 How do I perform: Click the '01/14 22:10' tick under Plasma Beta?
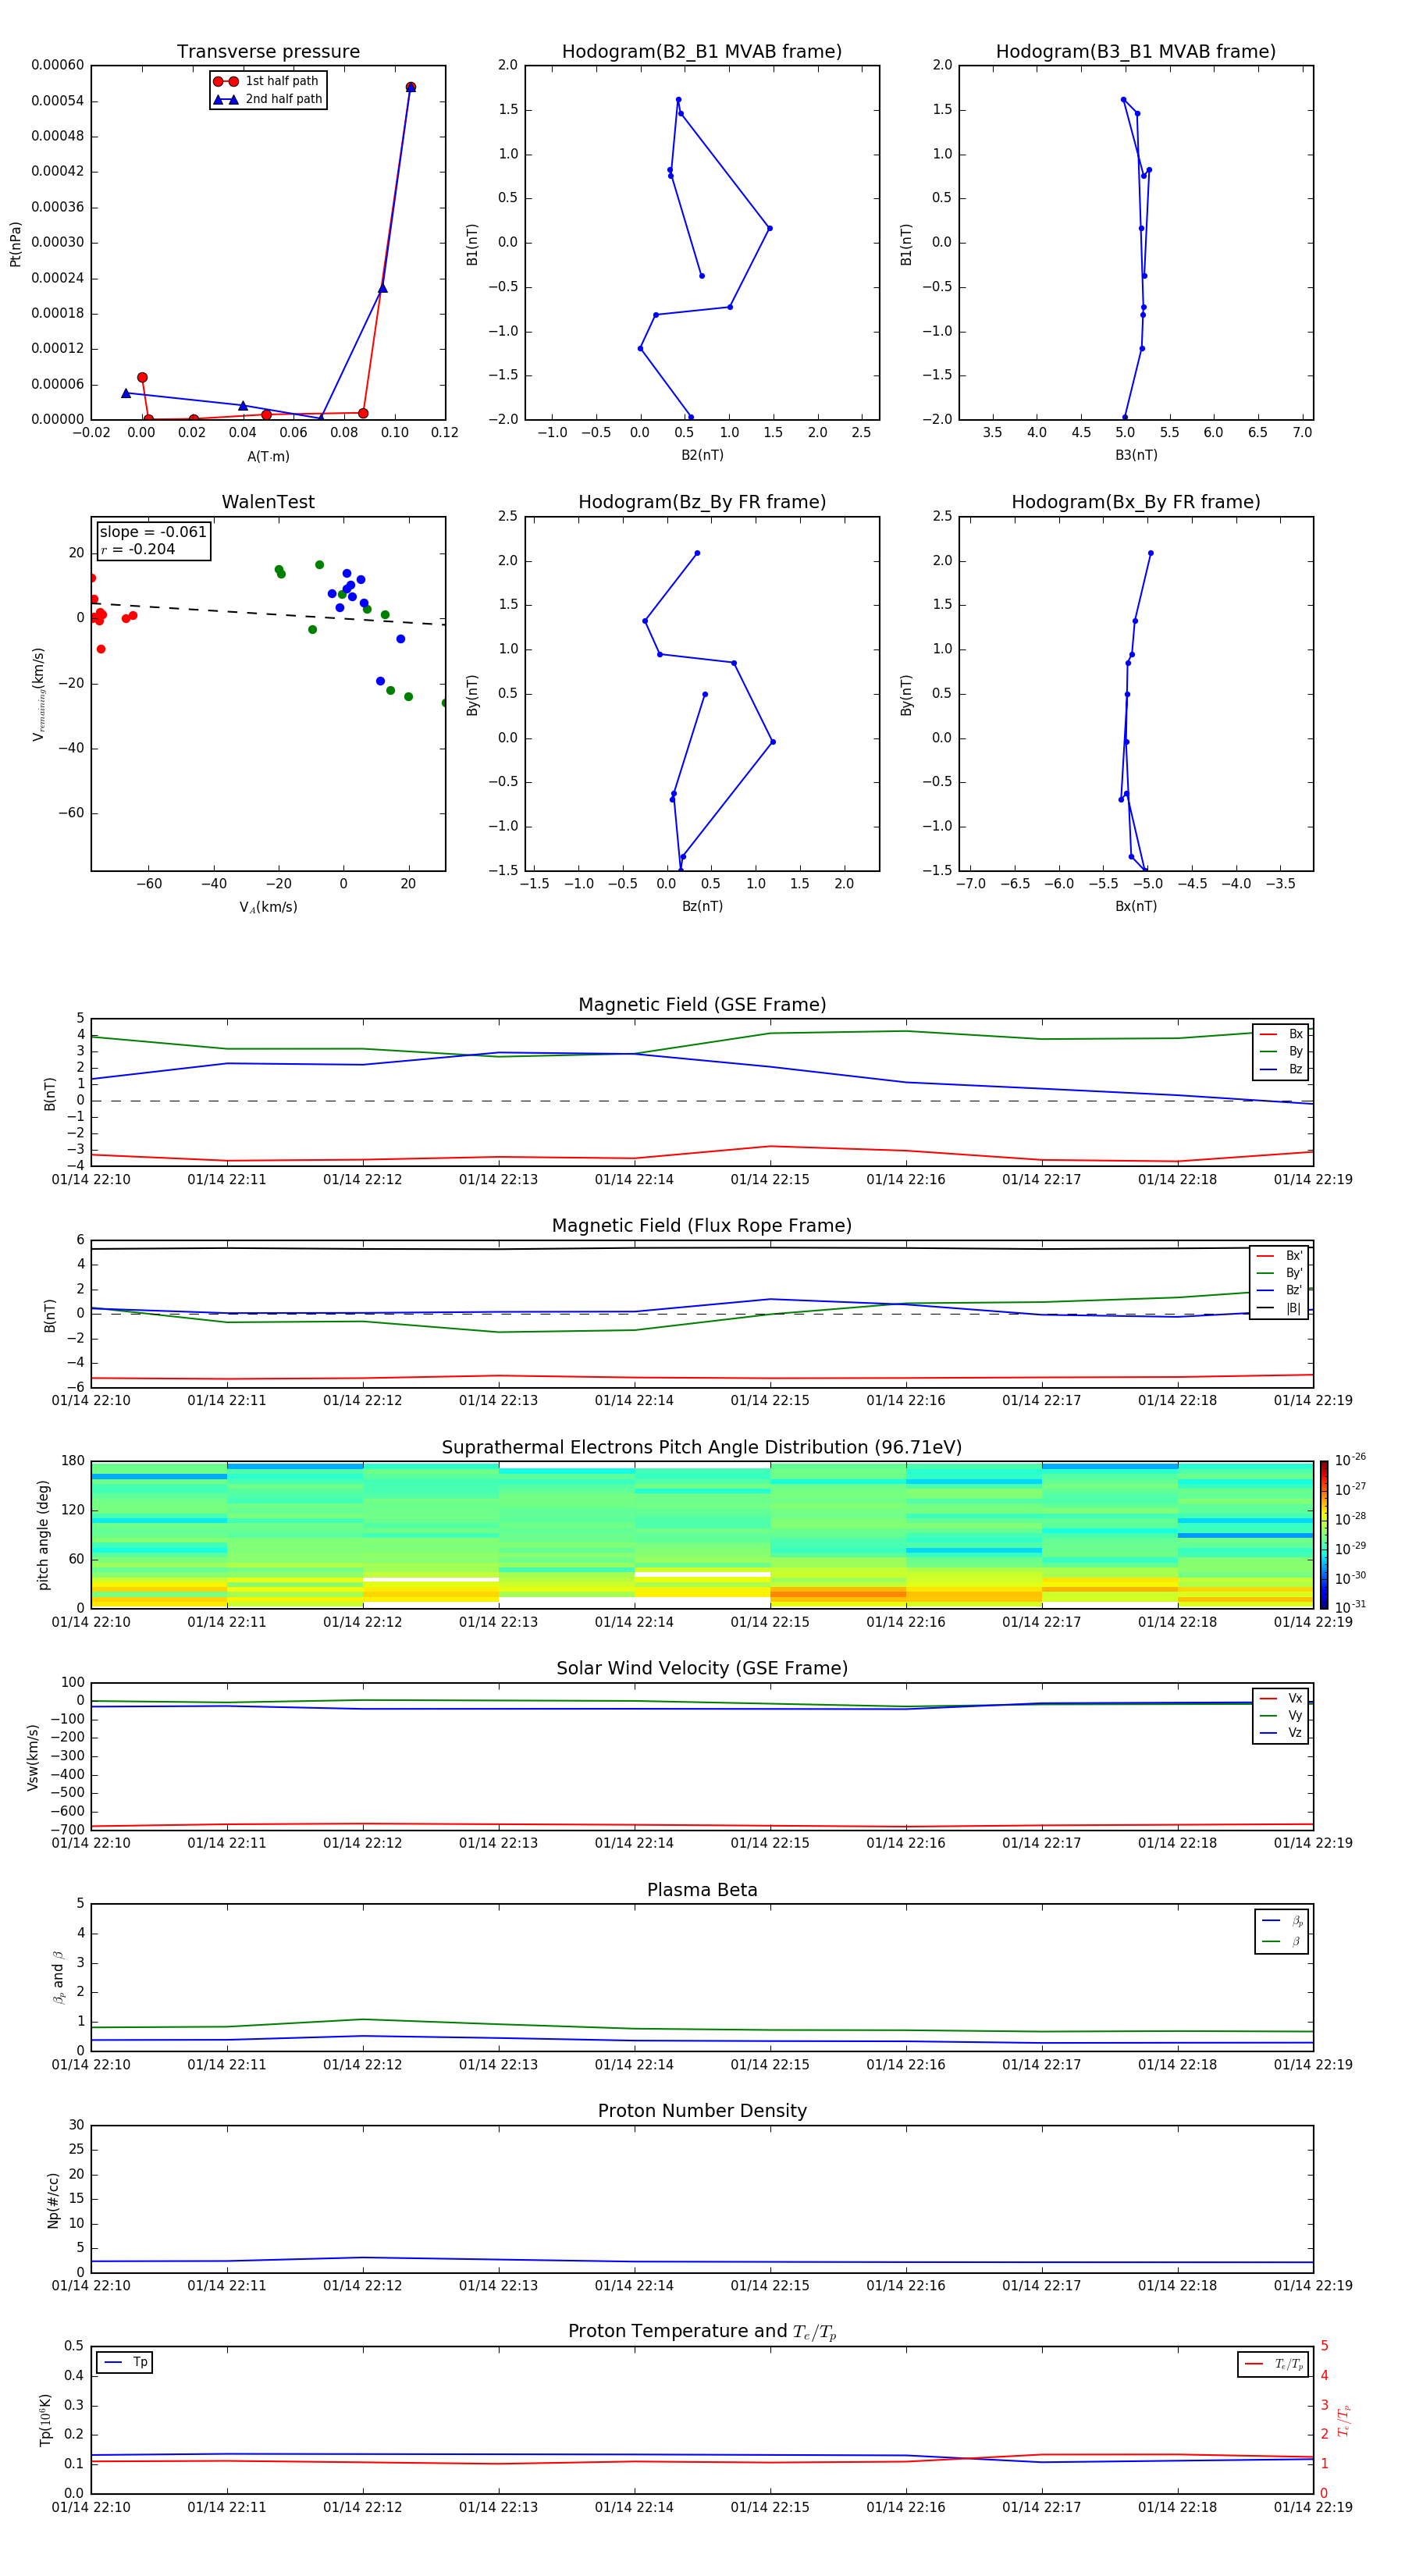[91, 2065]
